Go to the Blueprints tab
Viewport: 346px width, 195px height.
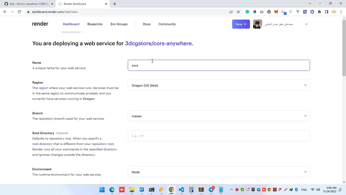[95, 24]
